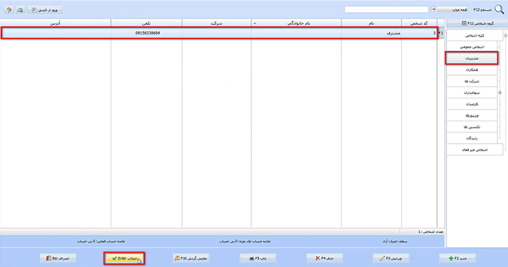Focus the search text field

(386, 9)
